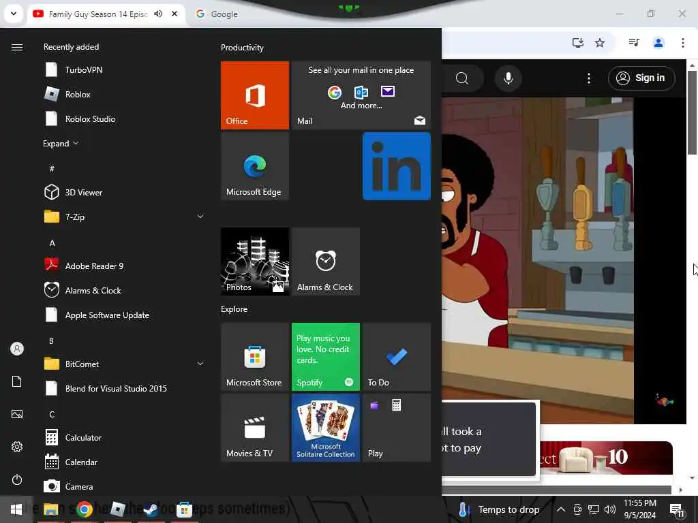
Task: Open Settings gear in Start sidebar
Action: (17, 447)
